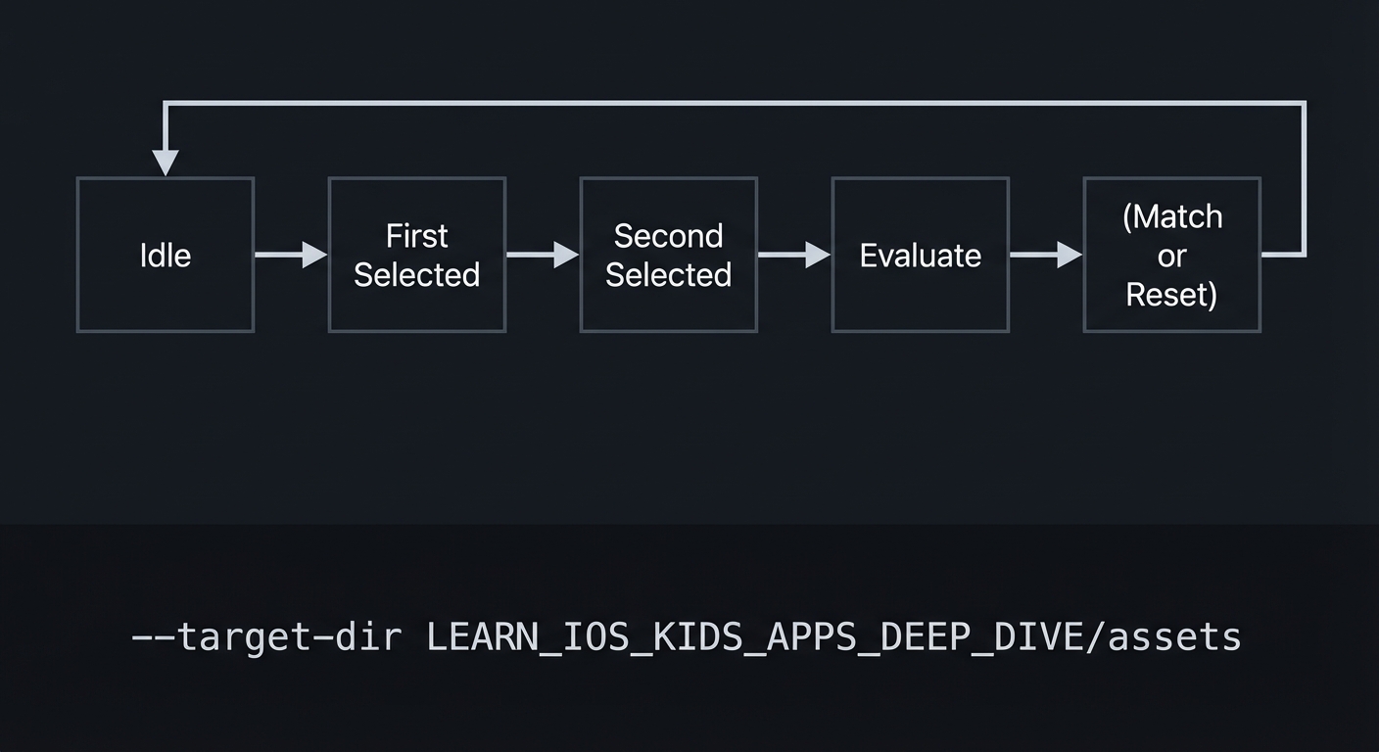Select the text inside the Idle box

[x=165, y=255]
